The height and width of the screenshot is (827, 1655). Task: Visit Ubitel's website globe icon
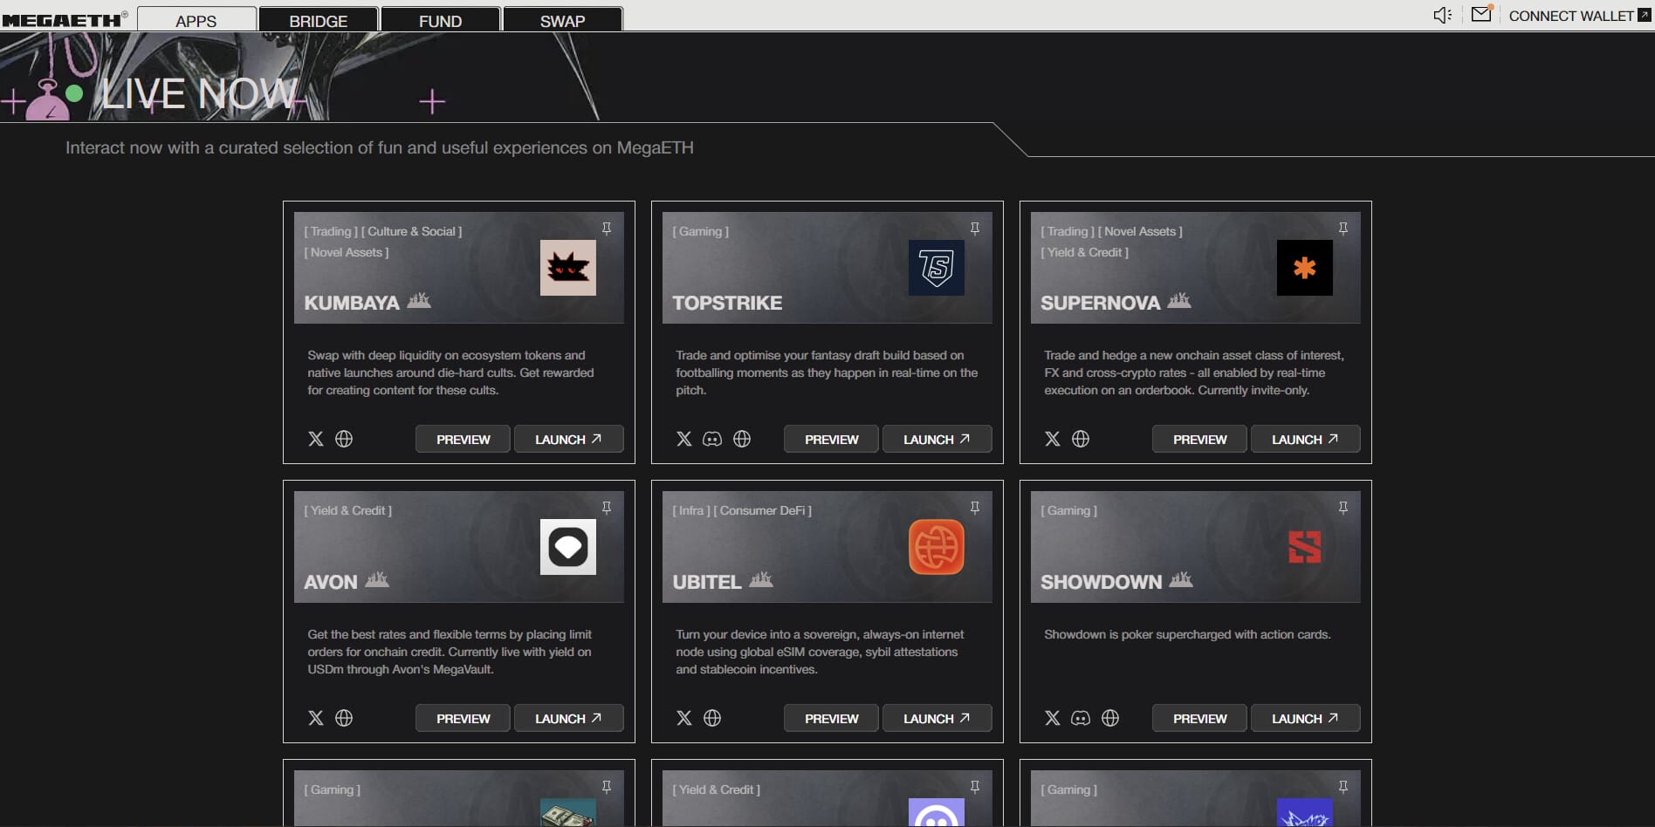[712, 718]
